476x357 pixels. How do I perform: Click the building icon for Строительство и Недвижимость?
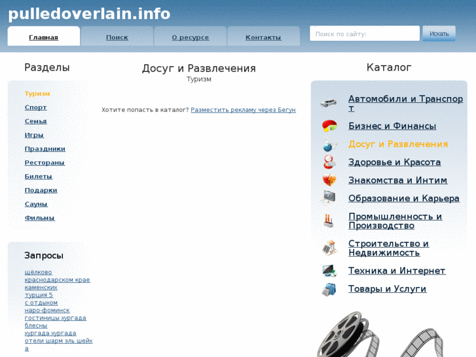coord(329,248)
